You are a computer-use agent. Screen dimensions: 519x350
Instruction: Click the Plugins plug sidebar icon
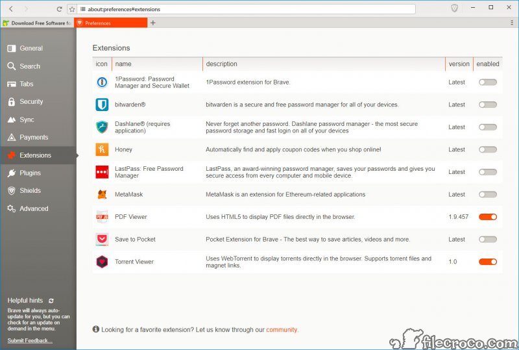pyautogui.click(x=12, y=173)
